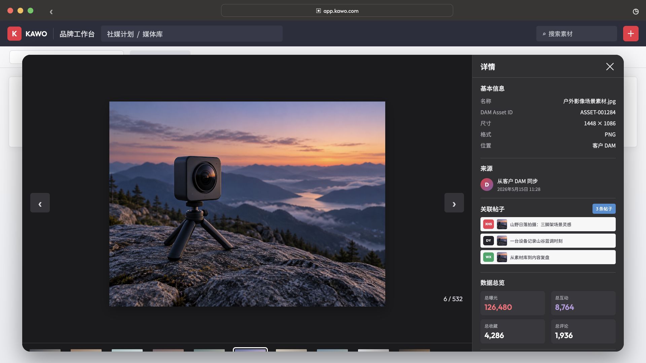Click the 总收藏 4,286 card

tap(512, 331)
